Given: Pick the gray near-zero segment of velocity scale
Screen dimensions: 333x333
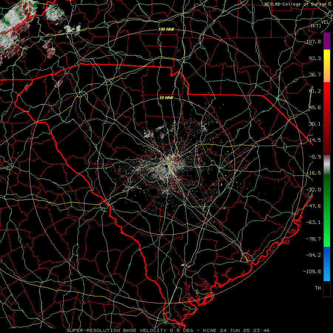Looking at the screenshot, I should pos(327,165).
